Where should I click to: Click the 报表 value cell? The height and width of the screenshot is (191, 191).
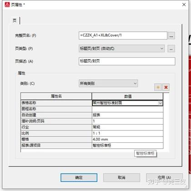(x=128, y=115)
